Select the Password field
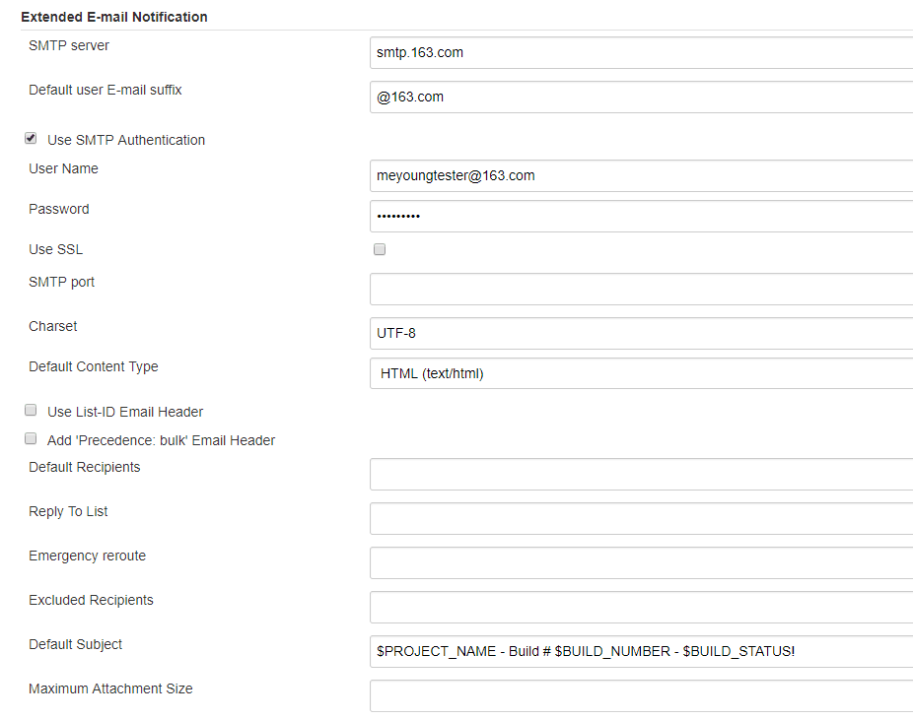 tap(641, 216)
